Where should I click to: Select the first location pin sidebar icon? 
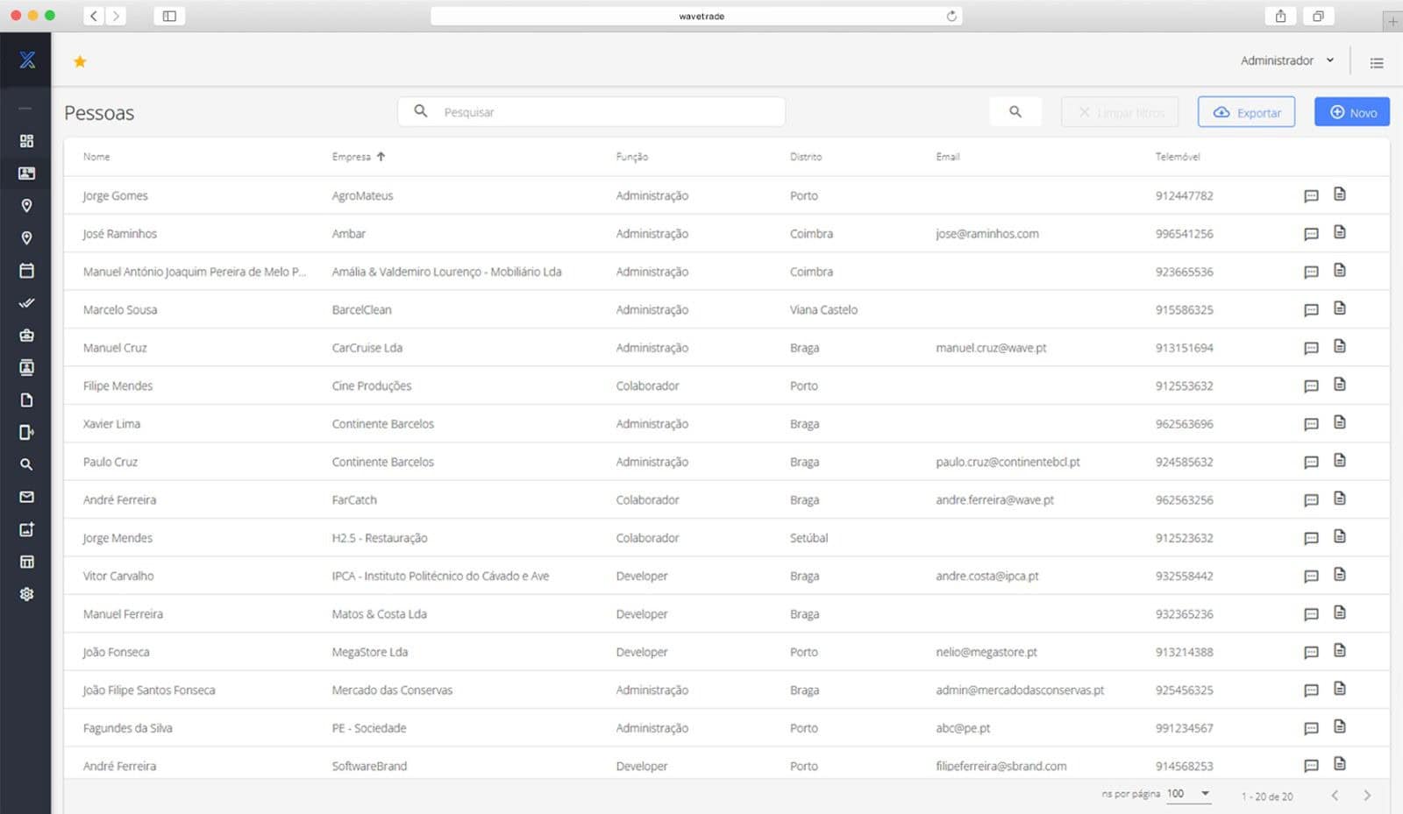(x=26, y=206)
